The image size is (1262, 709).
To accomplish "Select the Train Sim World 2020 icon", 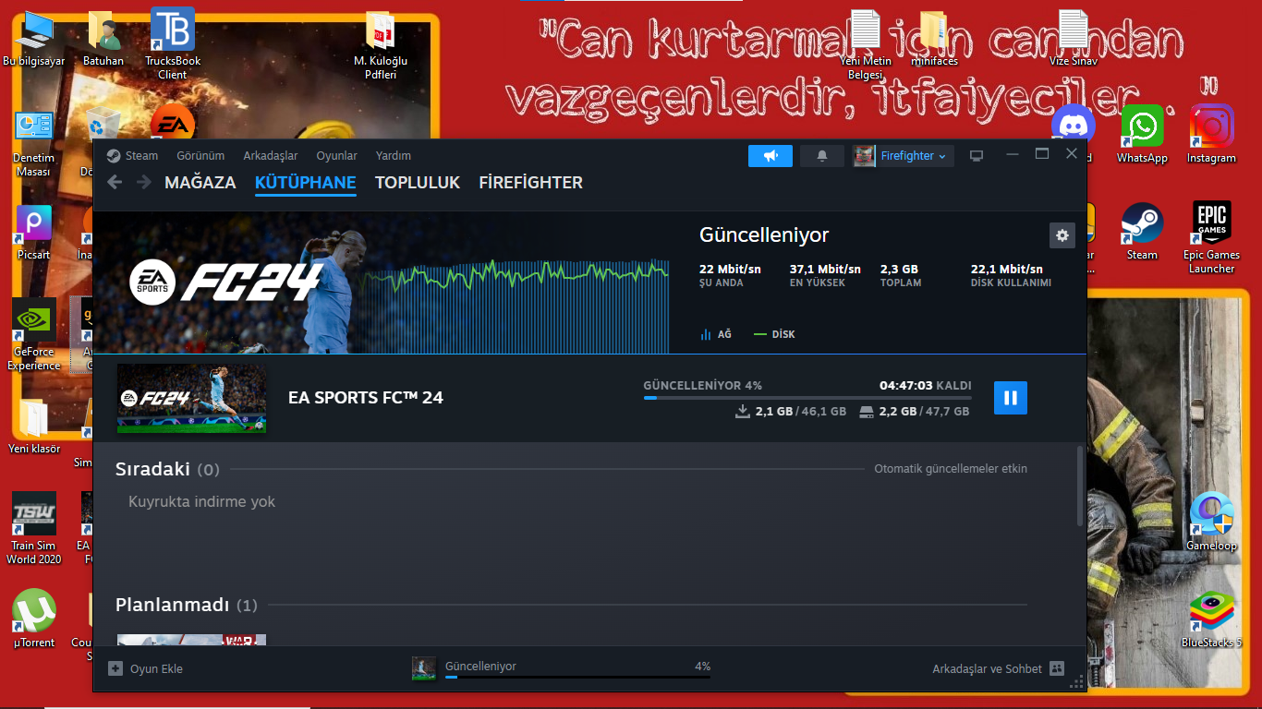I will (x=34, y=528).
